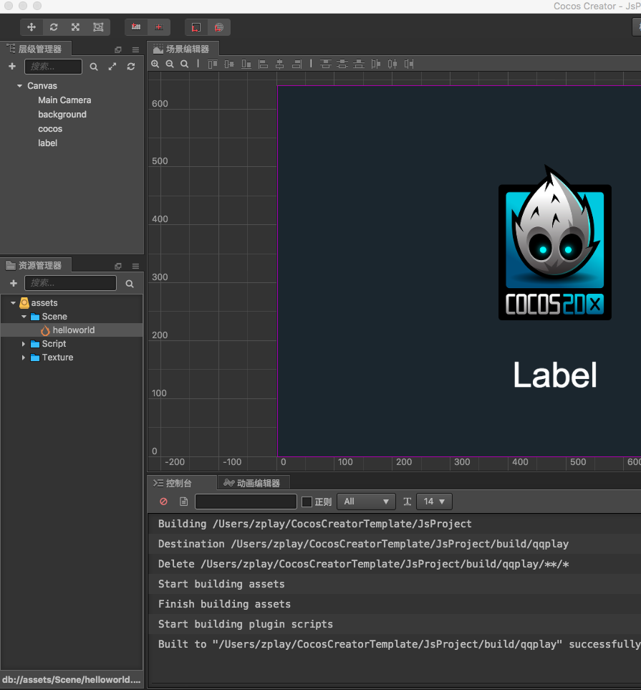
Task: Click hierarchy search magnifier icon
Action: click(94, 67)
